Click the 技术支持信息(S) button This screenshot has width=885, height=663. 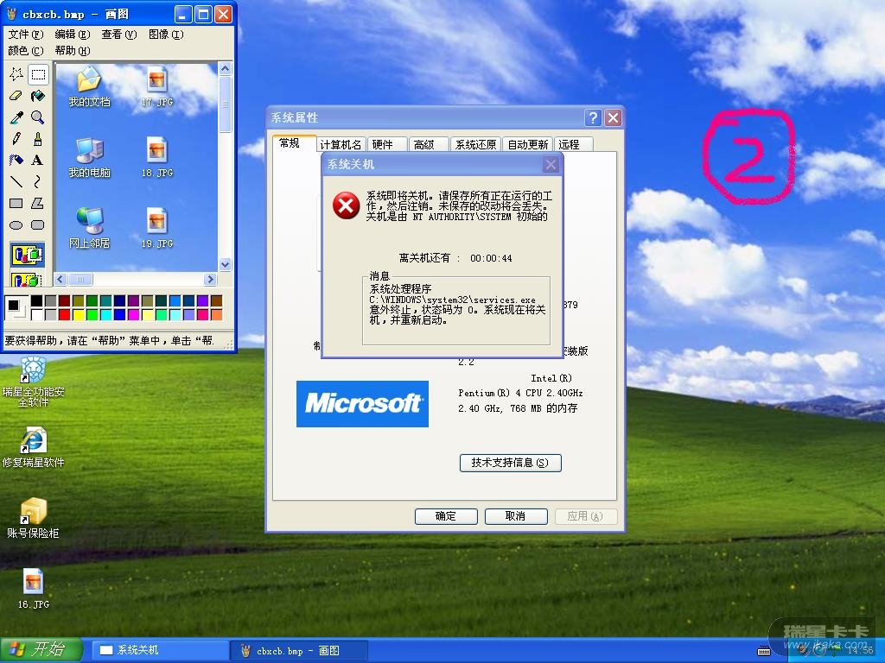[510, 463]
